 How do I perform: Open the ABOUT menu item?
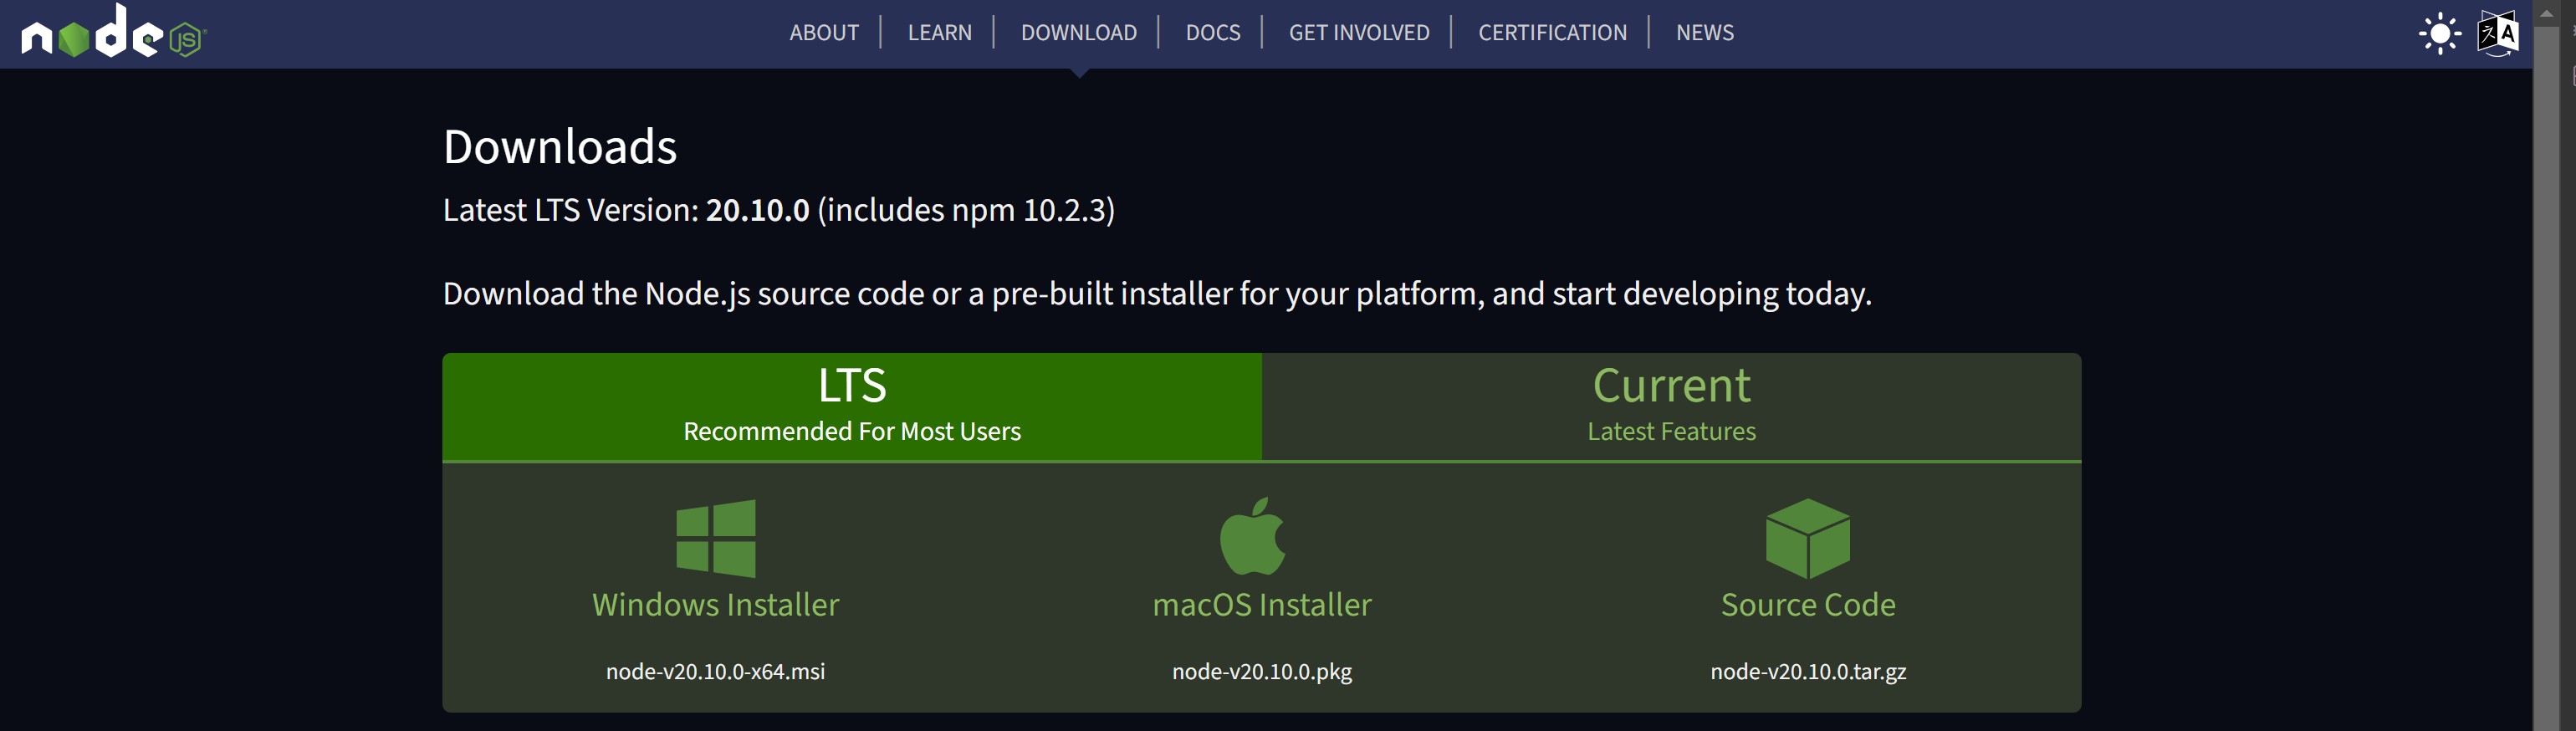coord(824,32)
